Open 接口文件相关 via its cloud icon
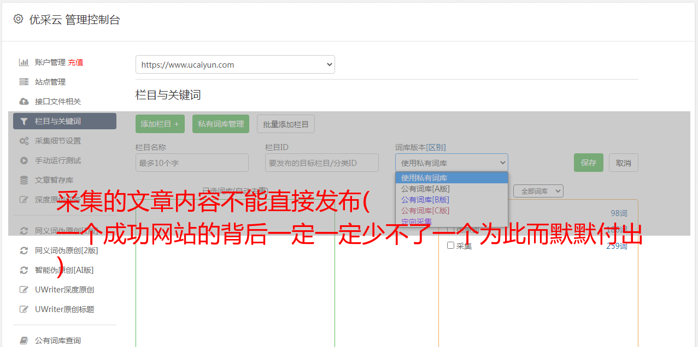Image resolution: width=698 pixels, height=347 pixels. click(24, 101)
